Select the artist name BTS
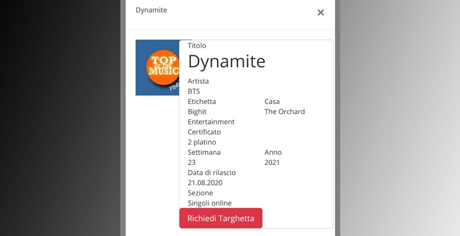 point(194,91)
